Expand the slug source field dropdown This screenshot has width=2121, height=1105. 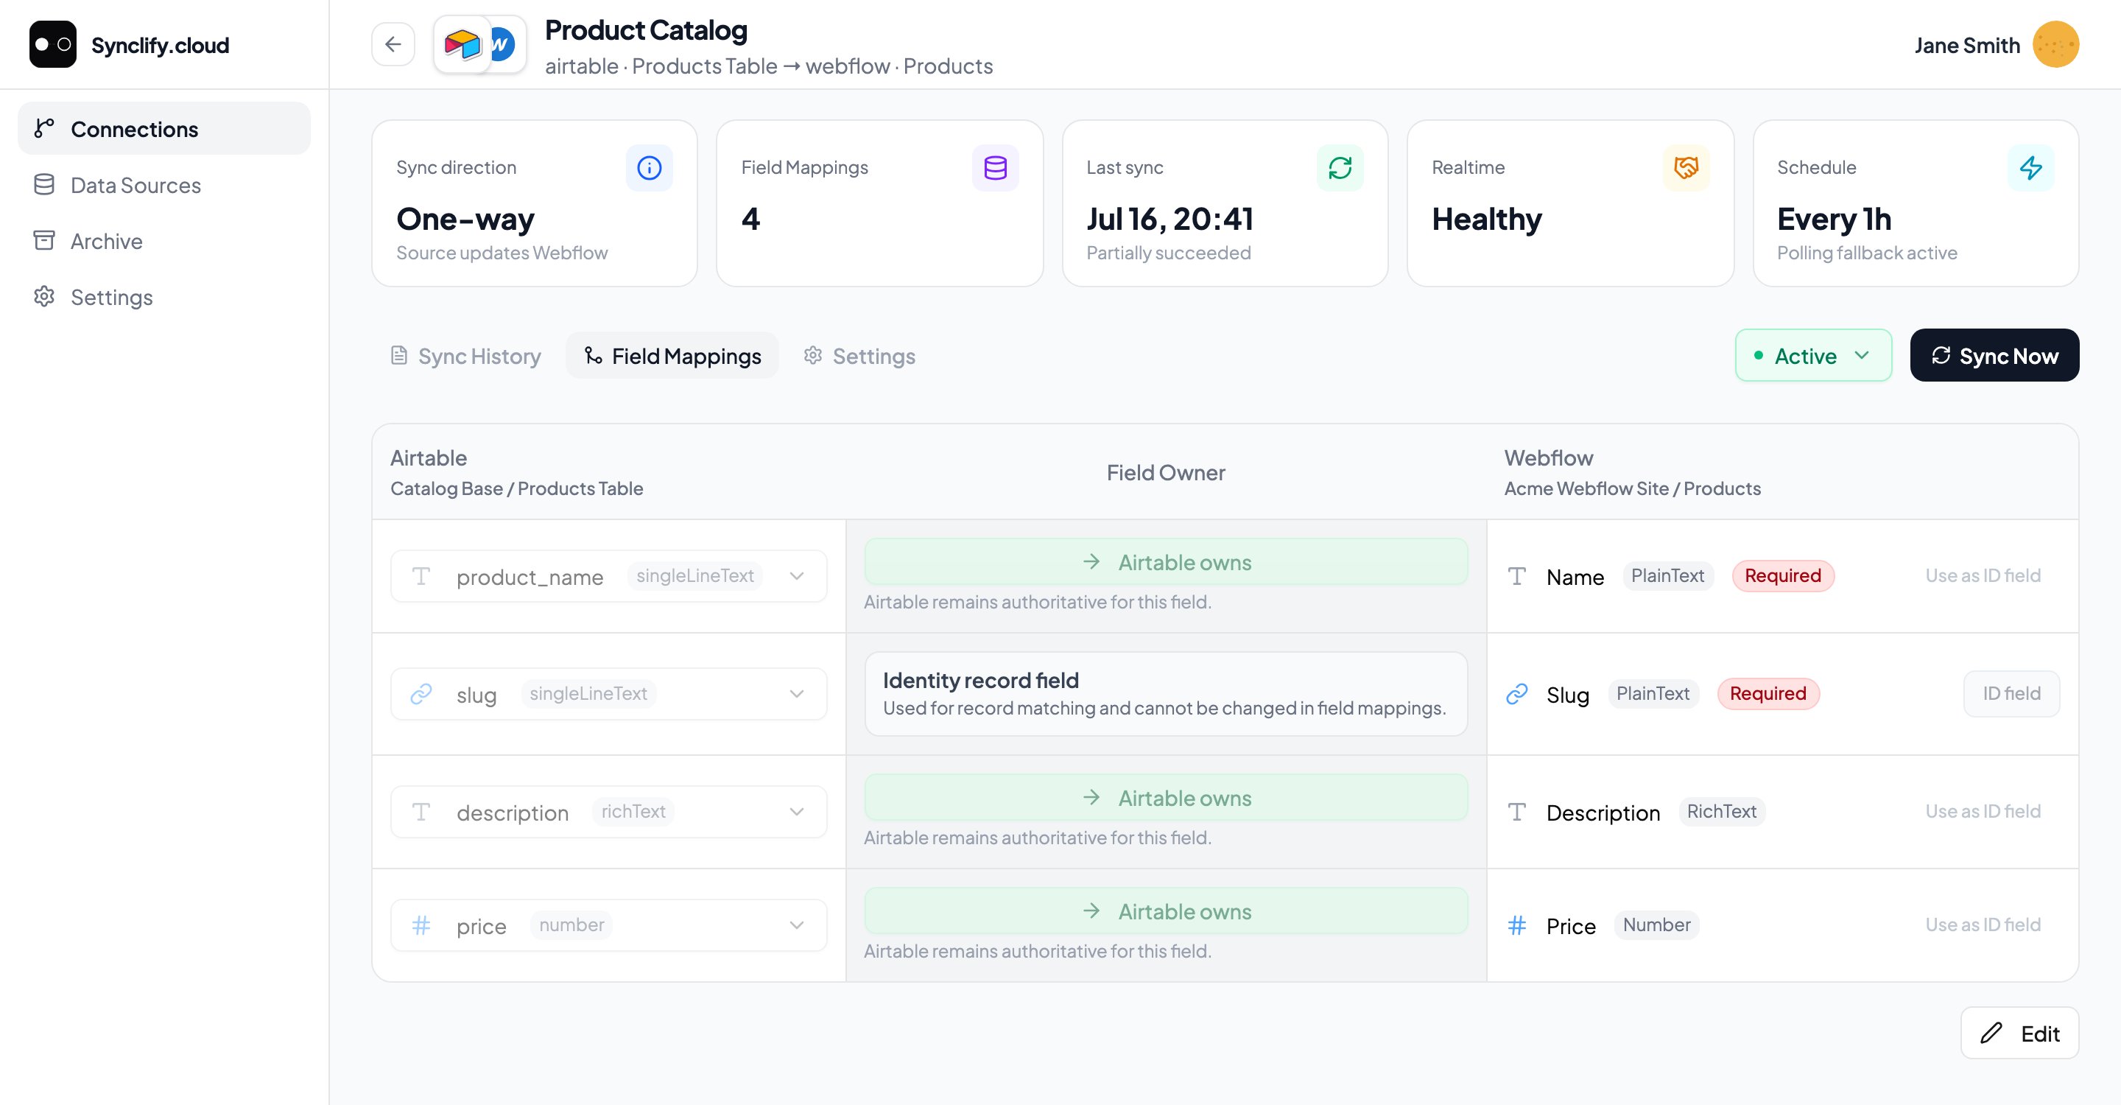608,694
